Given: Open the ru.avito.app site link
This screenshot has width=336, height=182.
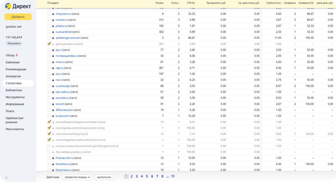Looking at the screenshot, I should [x=63, y=86].
